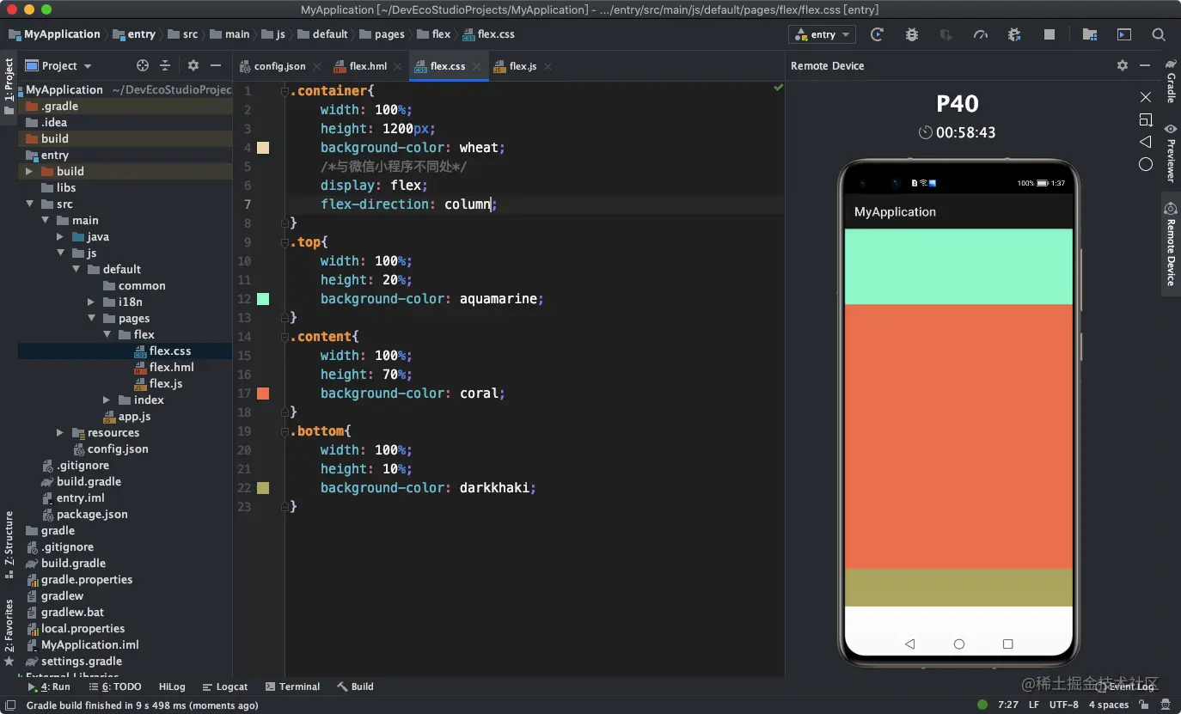Click the 4 spaces indent indicator
1181x714 pixels.
[1109, 705]
